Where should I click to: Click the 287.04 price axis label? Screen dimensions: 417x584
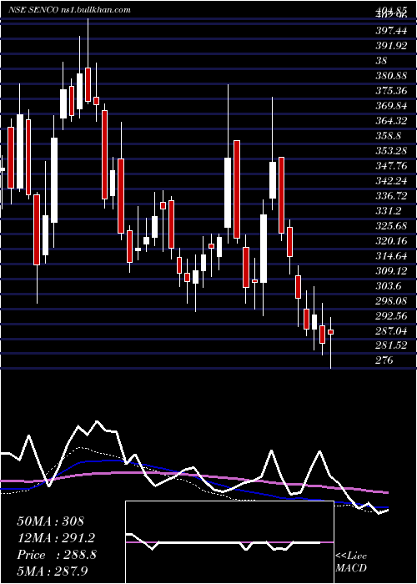click(391, 330)
